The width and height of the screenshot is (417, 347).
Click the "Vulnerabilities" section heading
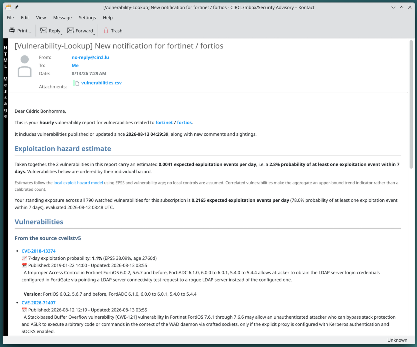pos(39,222)
